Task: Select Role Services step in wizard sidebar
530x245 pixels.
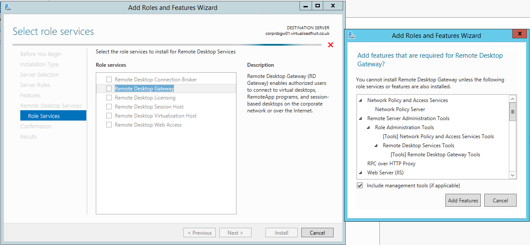Action: click(x=44, y=116)
